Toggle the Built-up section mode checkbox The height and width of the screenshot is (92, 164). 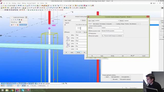(x=89, y=31)
